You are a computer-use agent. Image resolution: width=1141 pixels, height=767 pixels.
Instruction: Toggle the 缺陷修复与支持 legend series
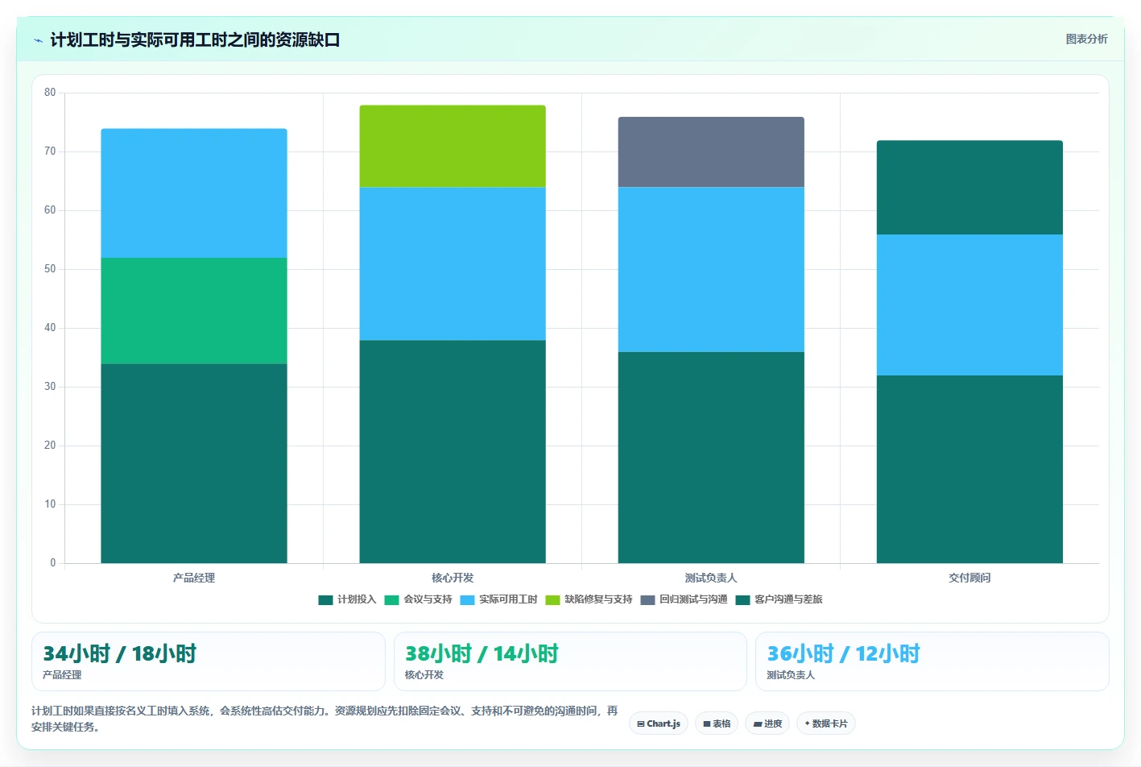[x=589, y=599]
